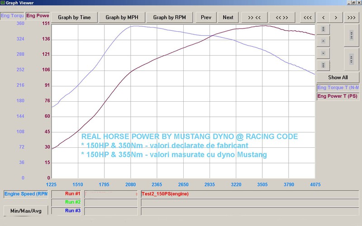Select Graph by MPH view
Screen dimensions: 362x226
122,18
